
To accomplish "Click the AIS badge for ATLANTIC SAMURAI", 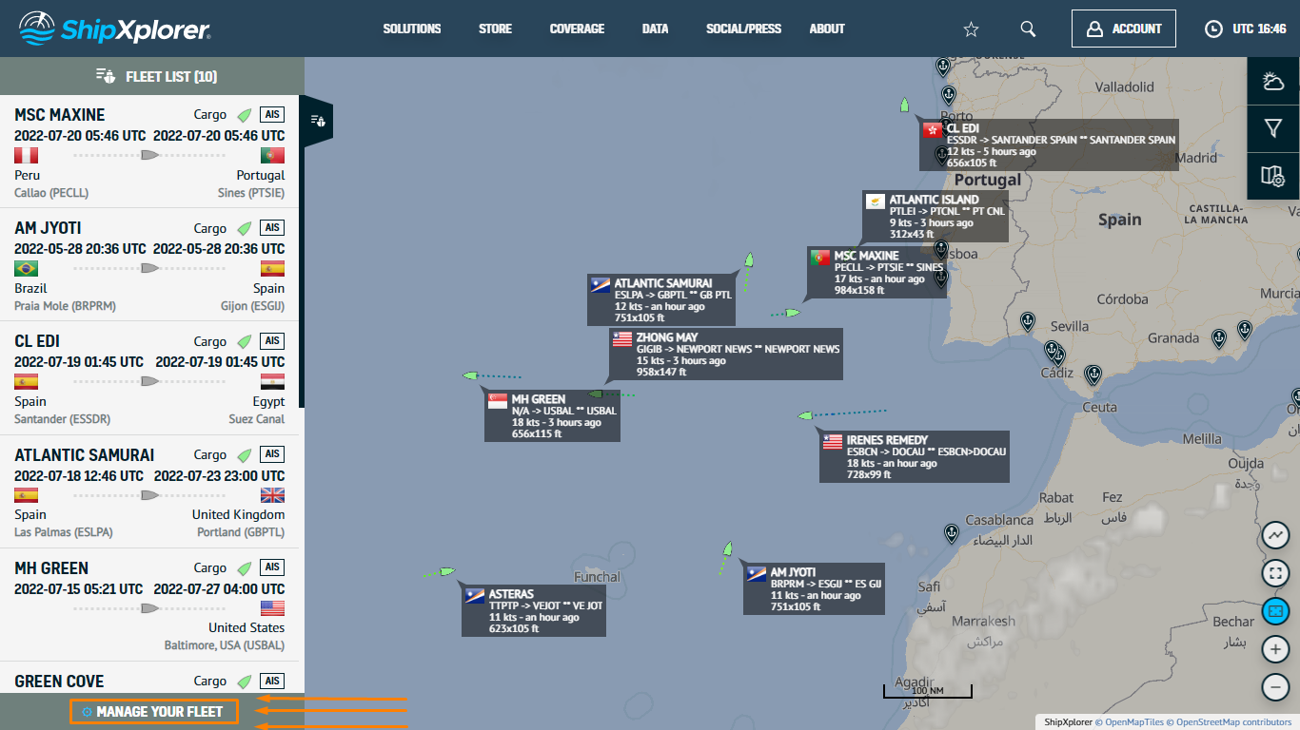I will [x=272, y=454].
